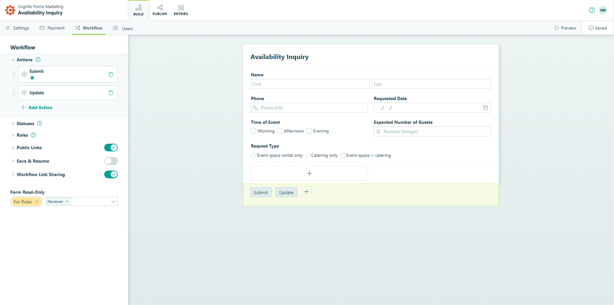Open the help question mark icon in header
Image resolution: width=614 pixels, height=305 pixels.
tap(592, 10)
